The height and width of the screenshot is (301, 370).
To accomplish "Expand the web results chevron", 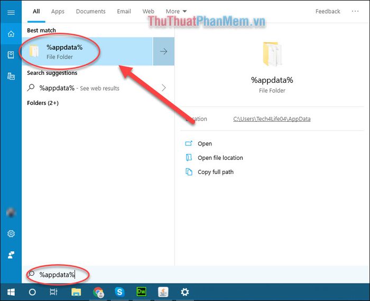I will coord(163,88).
